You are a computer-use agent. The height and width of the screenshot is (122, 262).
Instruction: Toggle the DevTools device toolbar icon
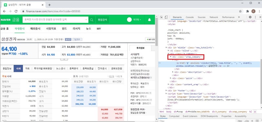pos(166,17)
